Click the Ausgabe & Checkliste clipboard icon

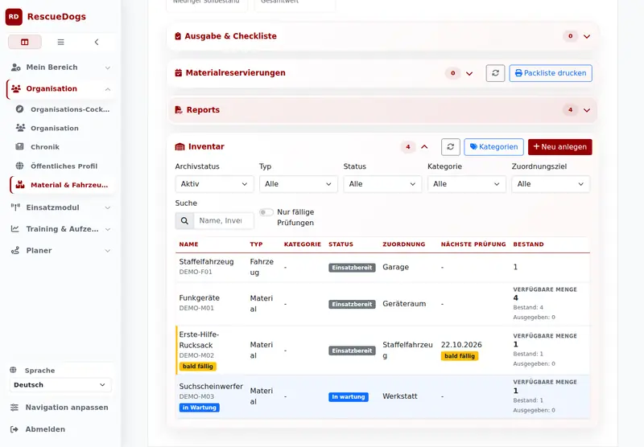[178, 36]
